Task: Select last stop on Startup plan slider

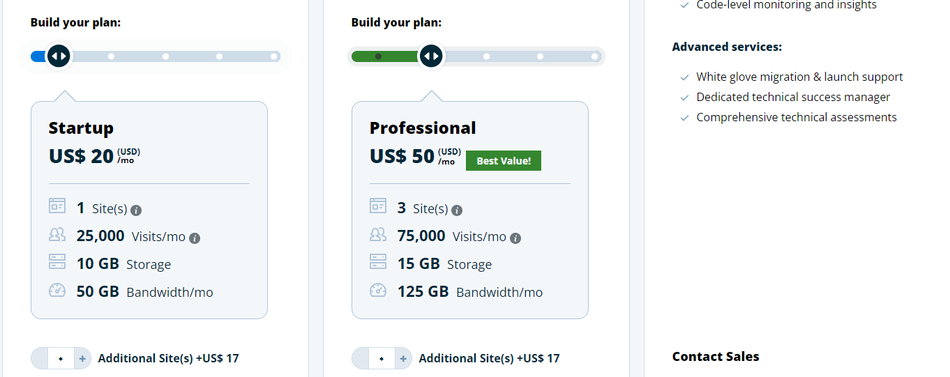Action: 274,56
